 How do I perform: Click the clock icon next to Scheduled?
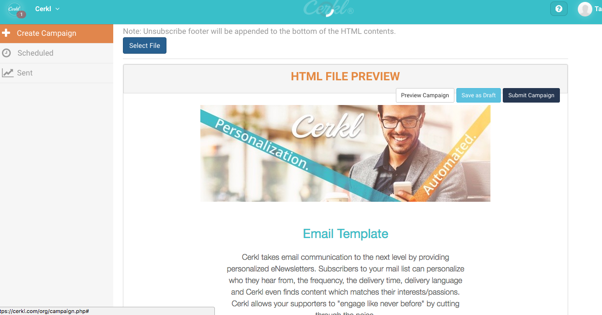[6, 53]
